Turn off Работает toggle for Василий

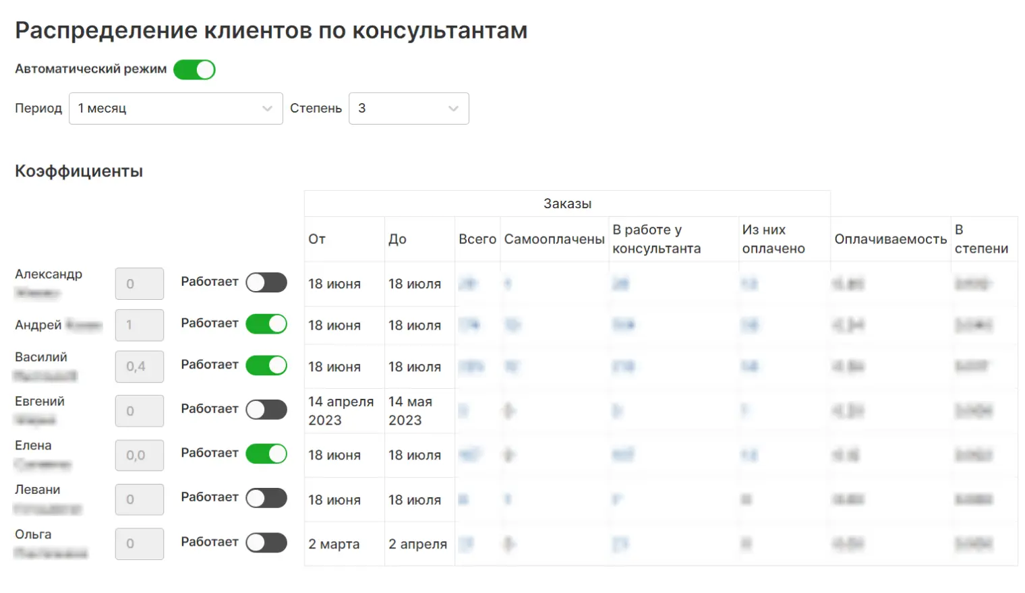pos(266,365)
